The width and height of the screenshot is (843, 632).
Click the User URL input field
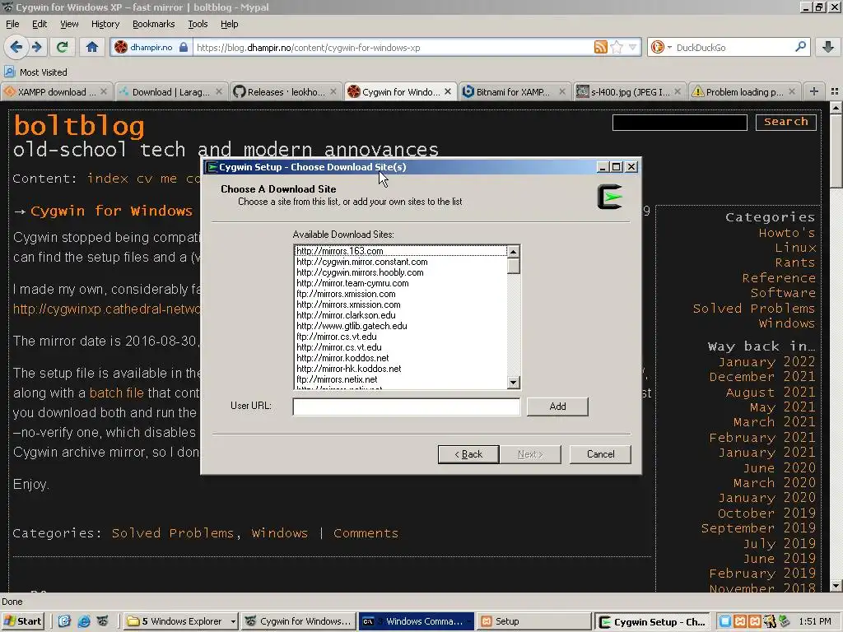(407, 407)
